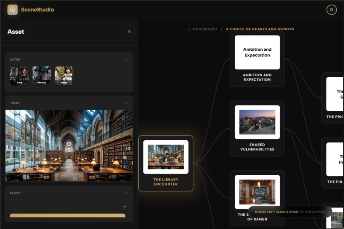Click the gold bar in the Script section
The height and width of the screenshot is (229, 344).
(x=67, y=215)
